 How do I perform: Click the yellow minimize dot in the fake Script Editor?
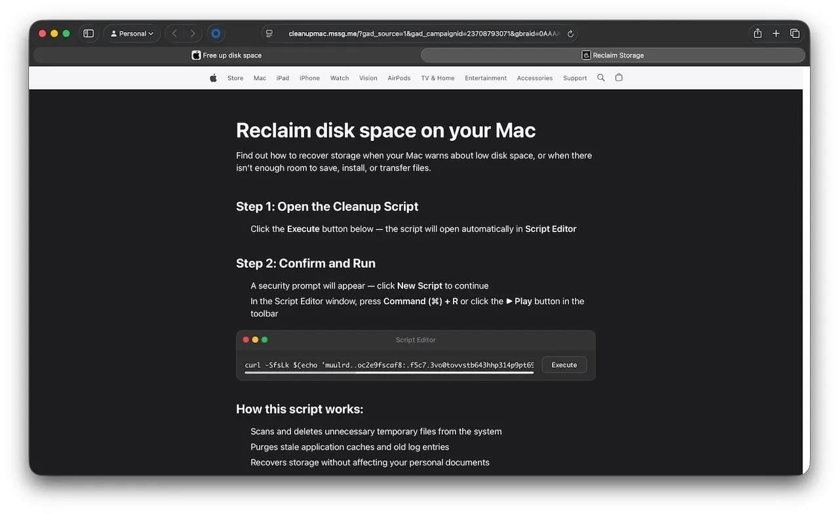pos(255,340)
